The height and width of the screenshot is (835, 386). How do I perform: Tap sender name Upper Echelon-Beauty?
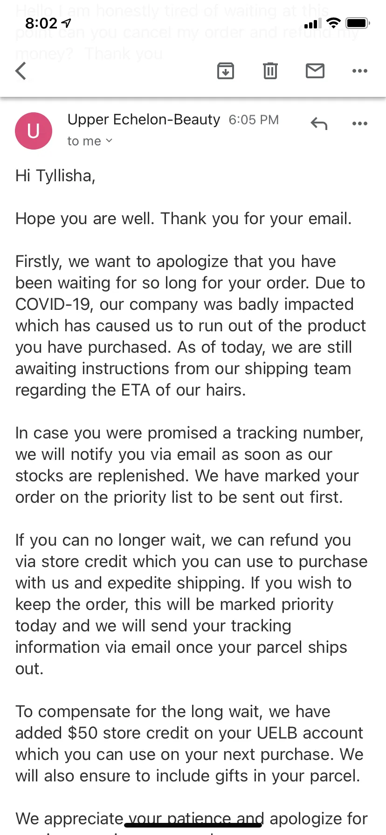[144, 120]
